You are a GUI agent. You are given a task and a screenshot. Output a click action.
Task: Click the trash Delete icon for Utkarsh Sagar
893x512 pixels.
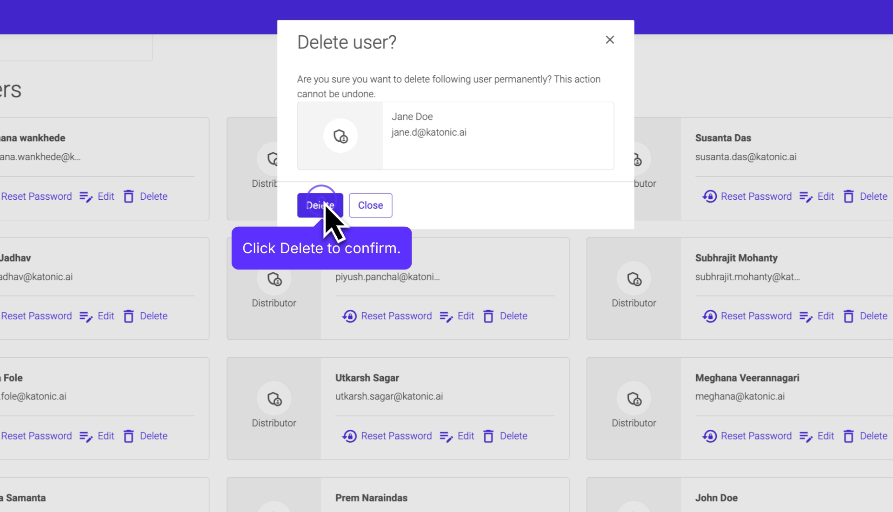coord(489,436)
